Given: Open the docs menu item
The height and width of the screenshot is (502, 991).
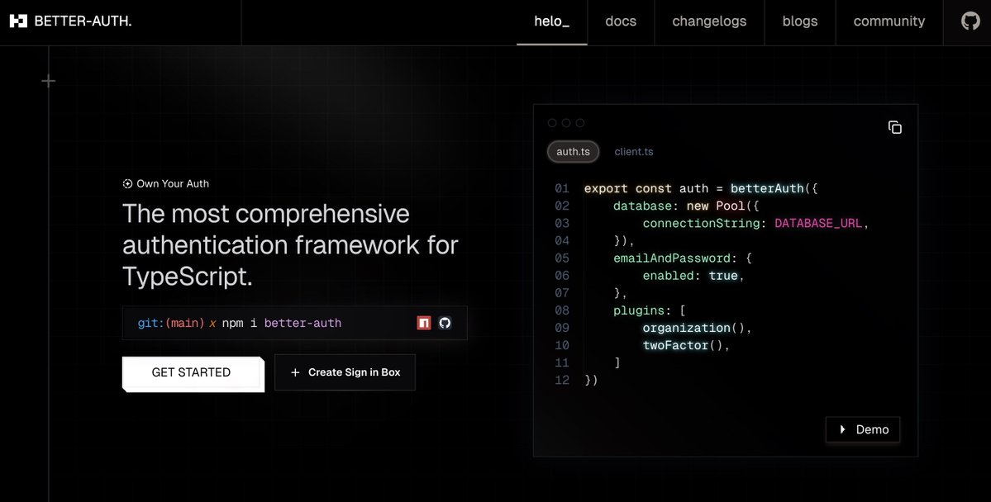Looking at the screenshot, I should [620, 21].
